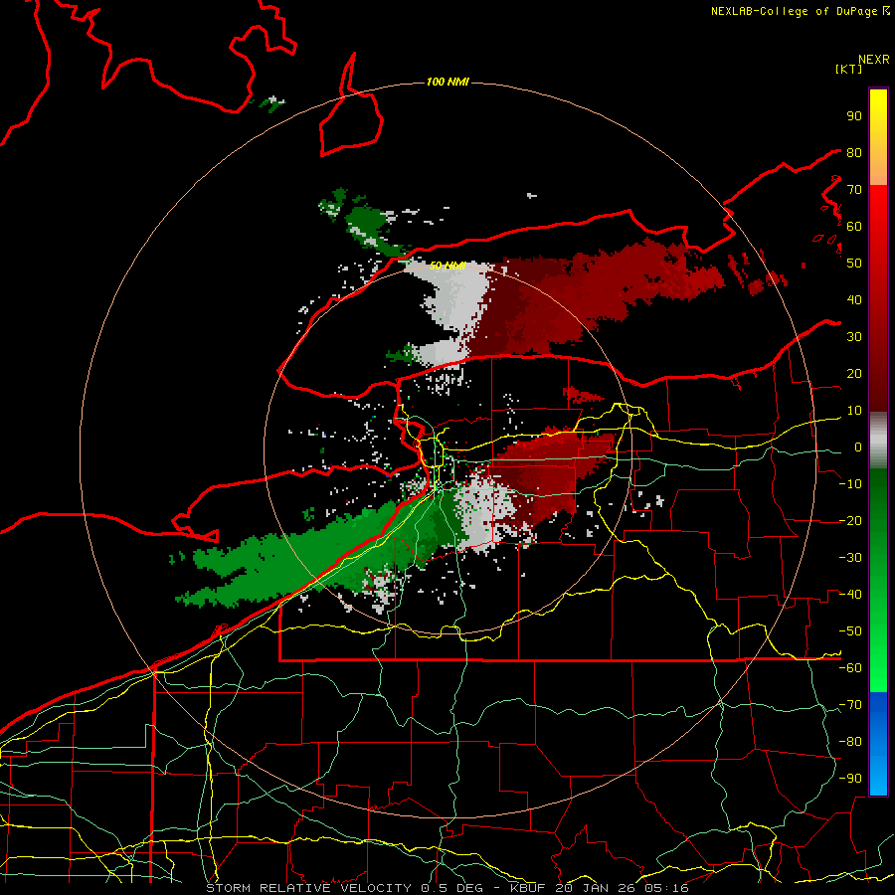Image resolution: width=895 pixels, height=895 pixels.
Task: Click the orange 70–80 segment of the color bar
Action: pyautogui.click(x=878, y=169)
